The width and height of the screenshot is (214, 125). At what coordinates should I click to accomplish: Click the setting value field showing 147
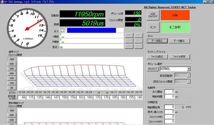click(55, 97)
